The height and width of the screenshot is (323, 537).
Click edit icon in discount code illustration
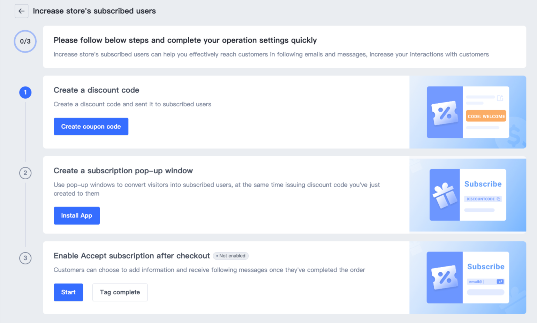500,98
